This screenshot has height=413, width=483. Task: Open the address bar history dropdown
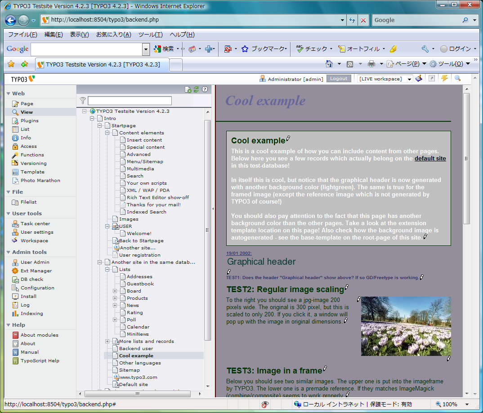coord(342,20)
